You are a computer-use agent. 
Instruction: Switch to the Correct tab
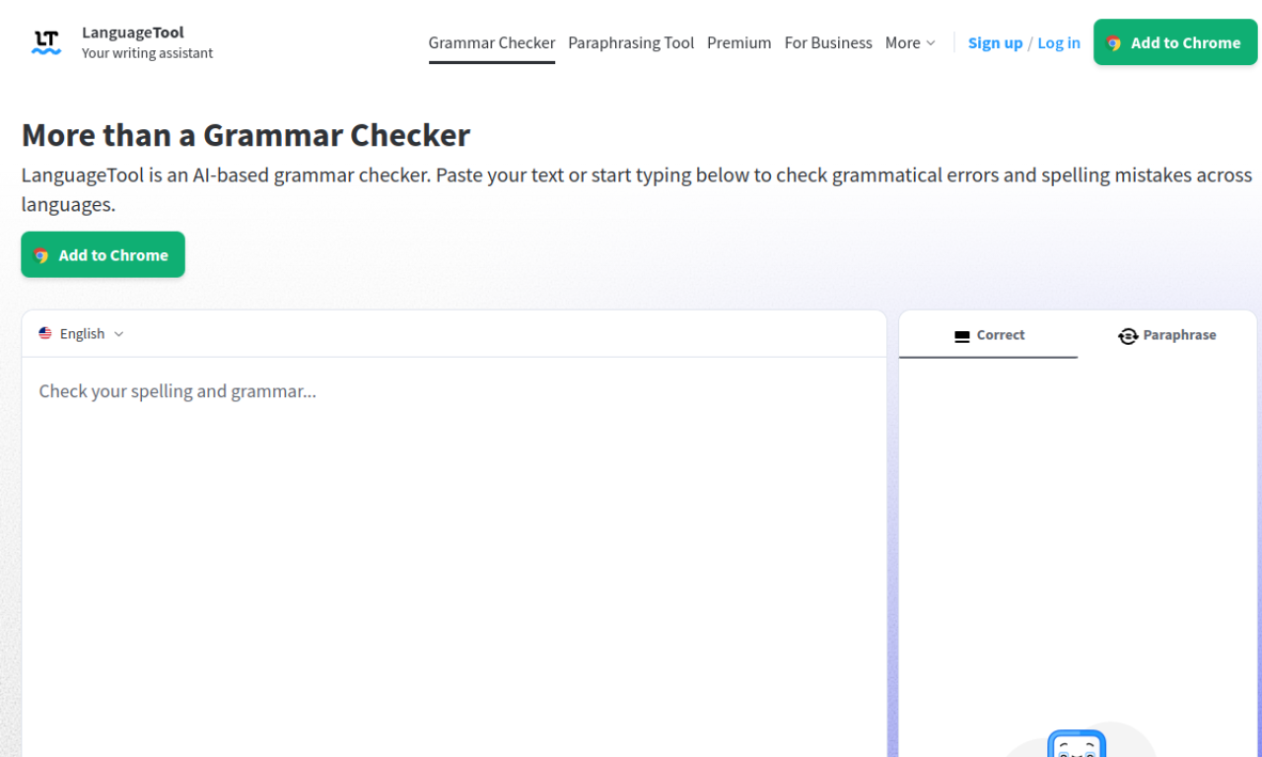pyautogui.click(x=988, y=335)
